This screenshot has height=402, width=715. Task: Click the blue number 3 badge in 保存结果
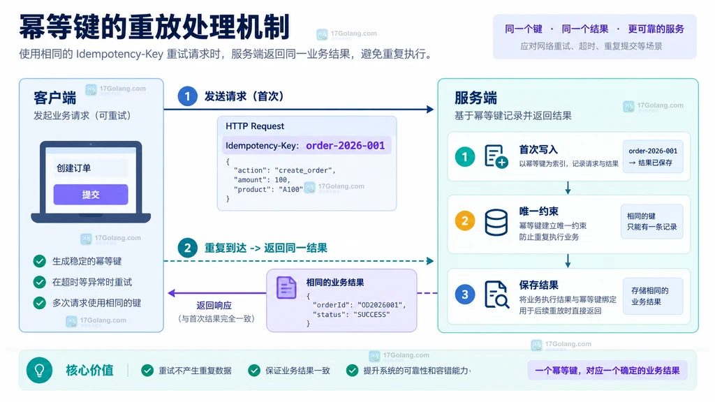tap(465, 295)
